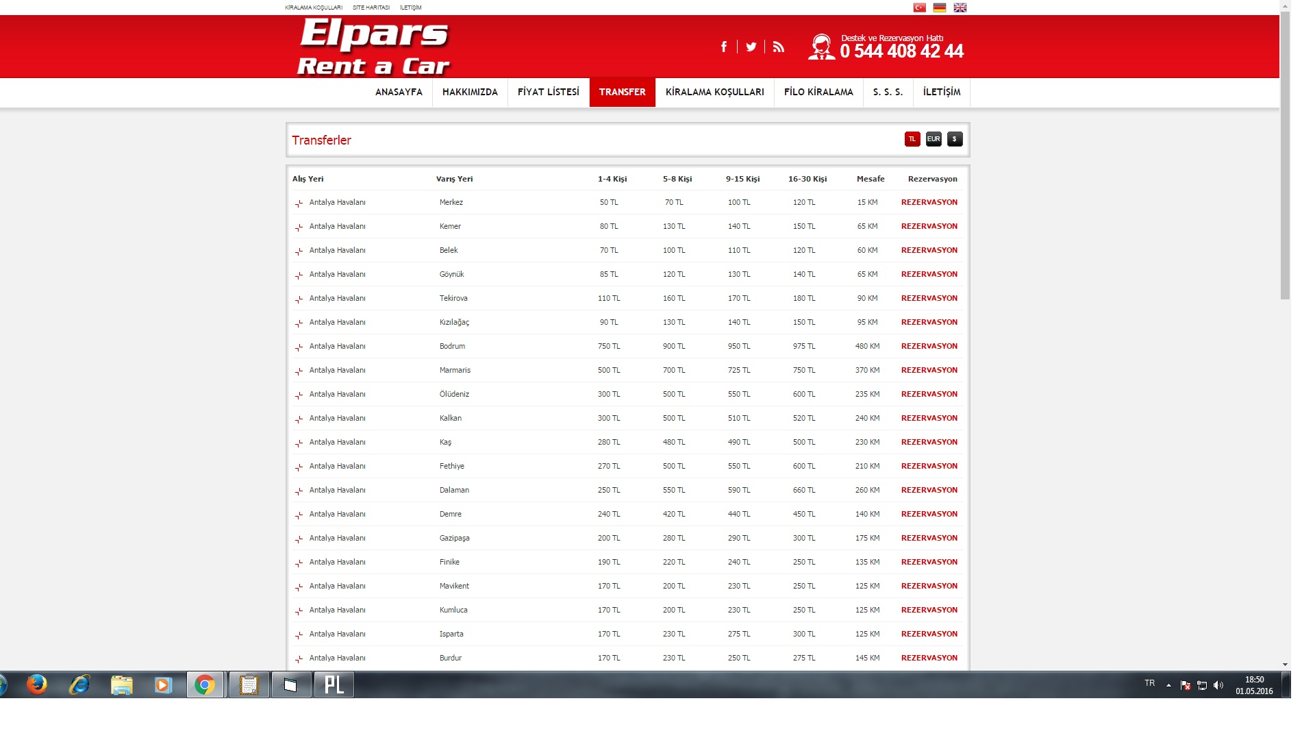Open the RSS feed icon
Image resolution: width=1315 pixels, height=740 pixels.
click(x=779, y=47)
